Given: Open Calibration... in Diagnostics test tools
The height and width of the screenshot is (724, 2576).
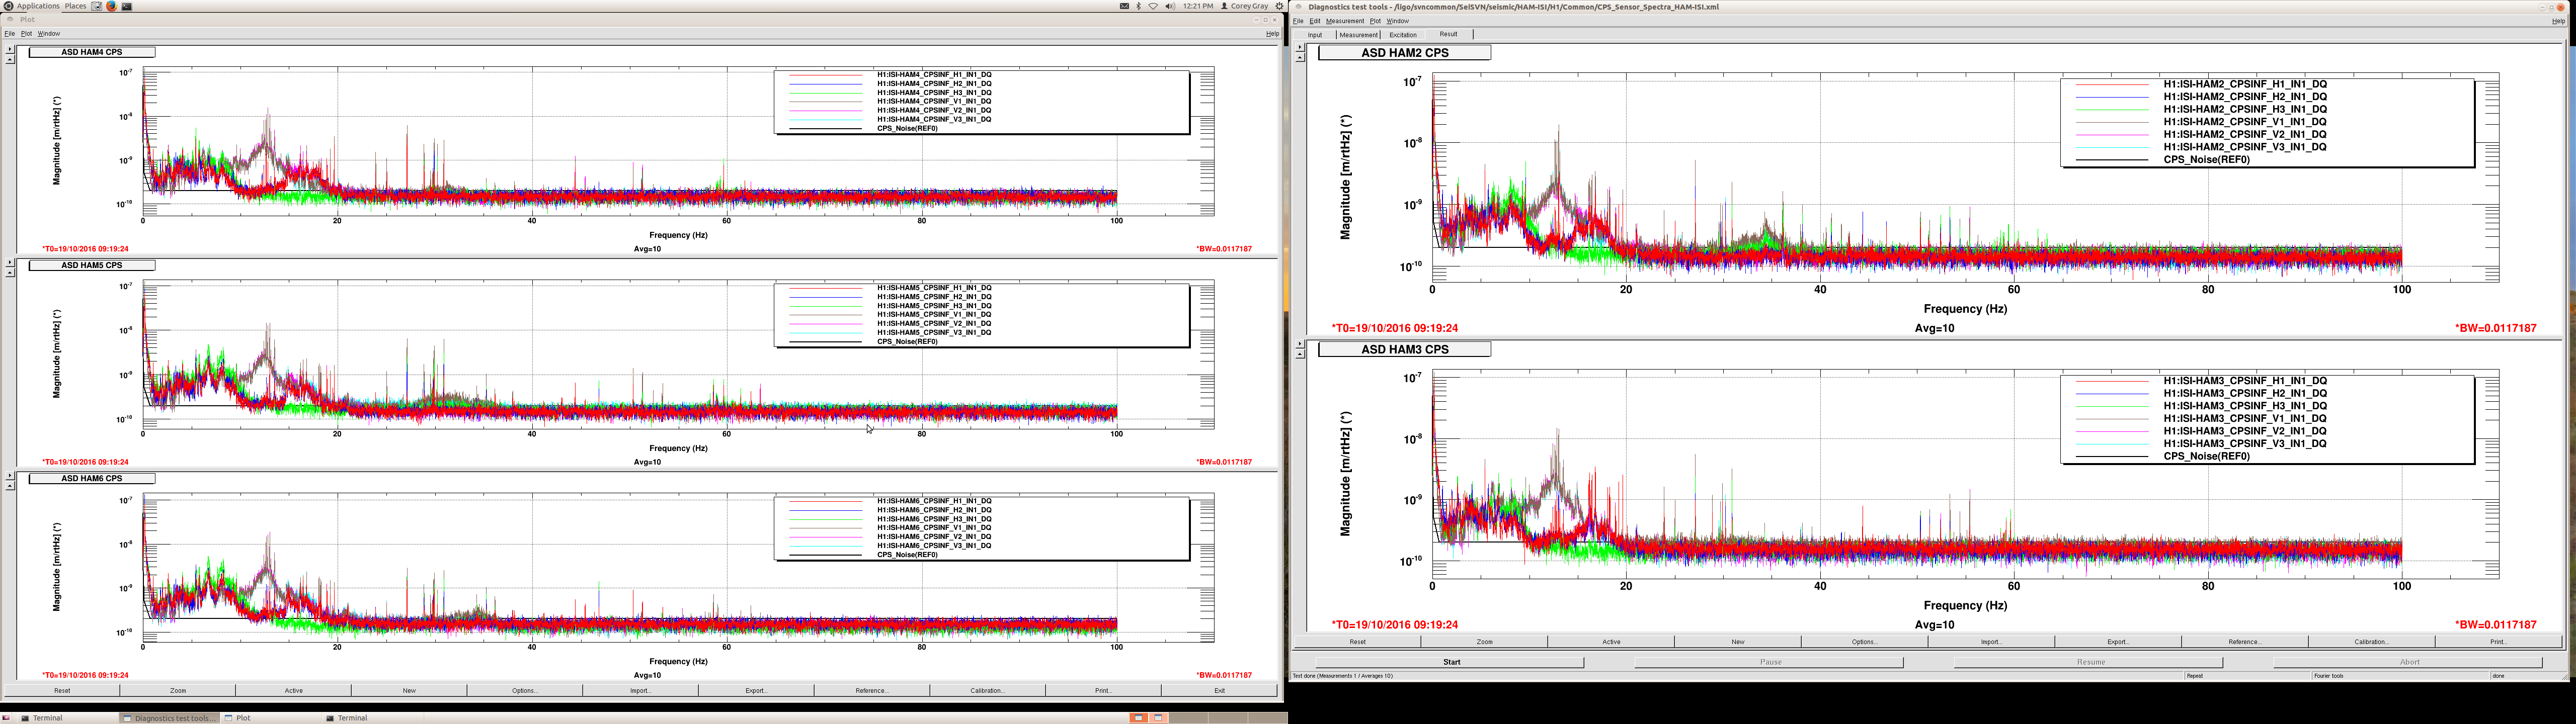Looking at the screenshot, I should pos(2372,642).
